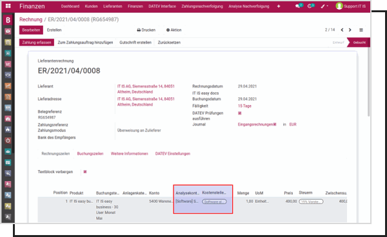This screenshot has width=387, height=237.
Task: Sort by the Kostenstelle... column header
Action: (214, 193)
